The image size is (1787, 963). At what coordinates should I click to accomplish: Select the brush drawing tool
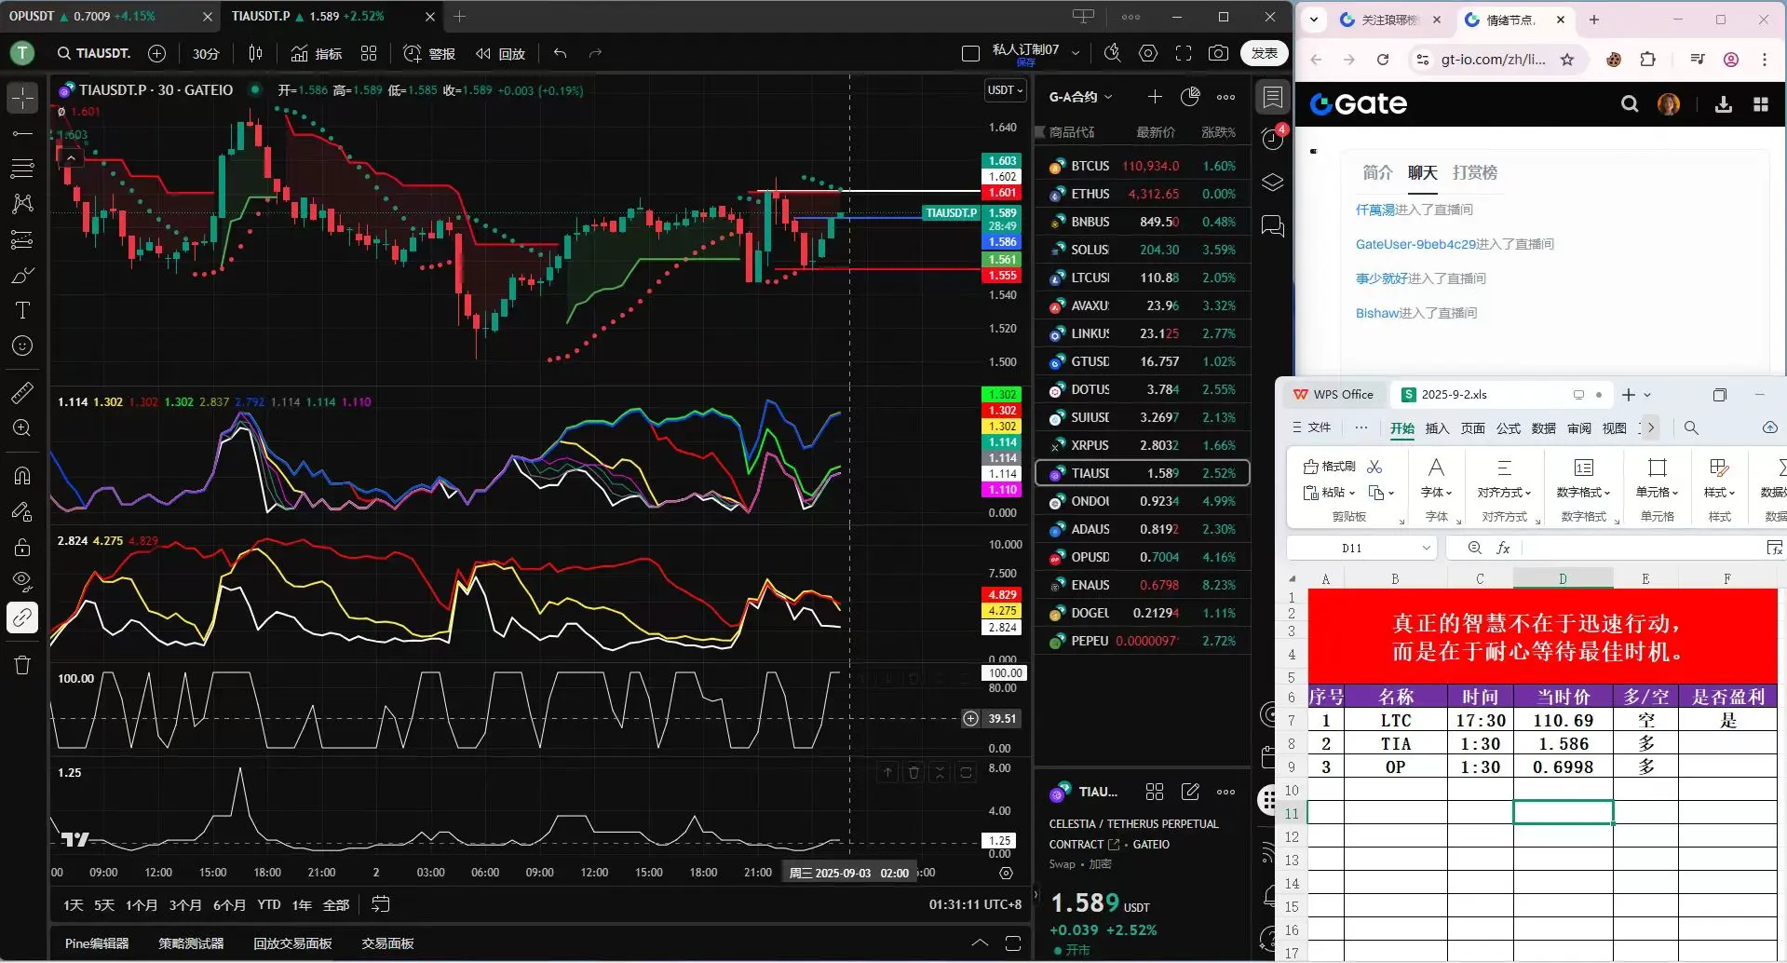pos(22,276)
